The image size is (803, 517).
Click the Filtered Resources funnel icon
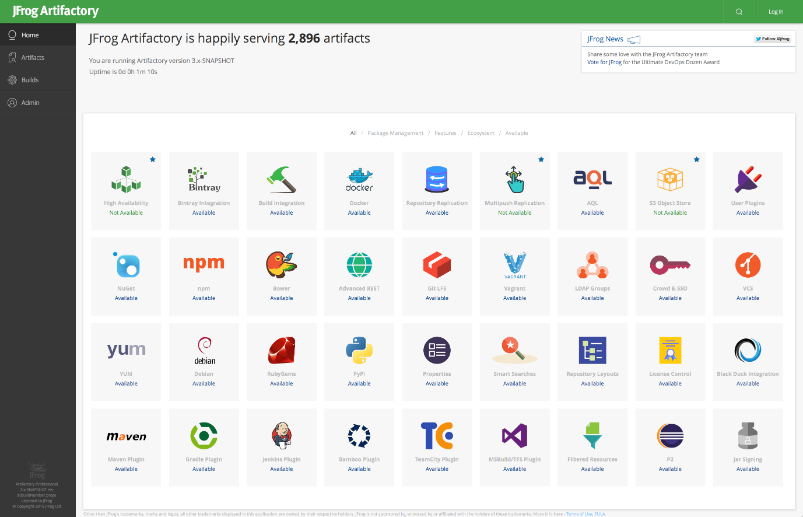[x=592, y=435]
